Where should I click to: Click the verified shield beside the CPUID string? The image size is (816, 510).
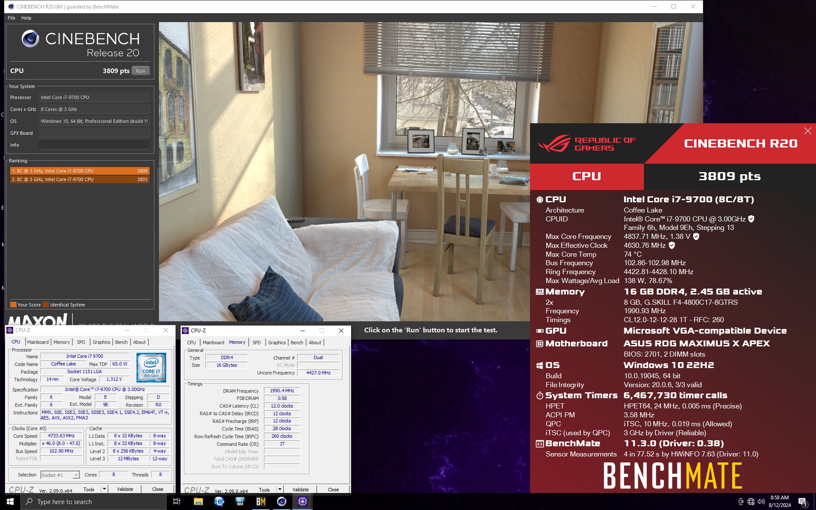click(751, 219)
